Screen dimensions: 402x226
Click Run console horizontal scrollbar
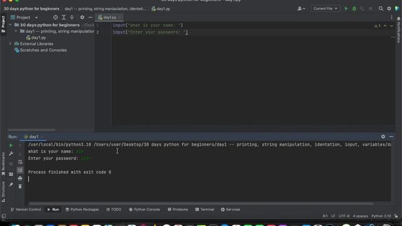[201, 203]
